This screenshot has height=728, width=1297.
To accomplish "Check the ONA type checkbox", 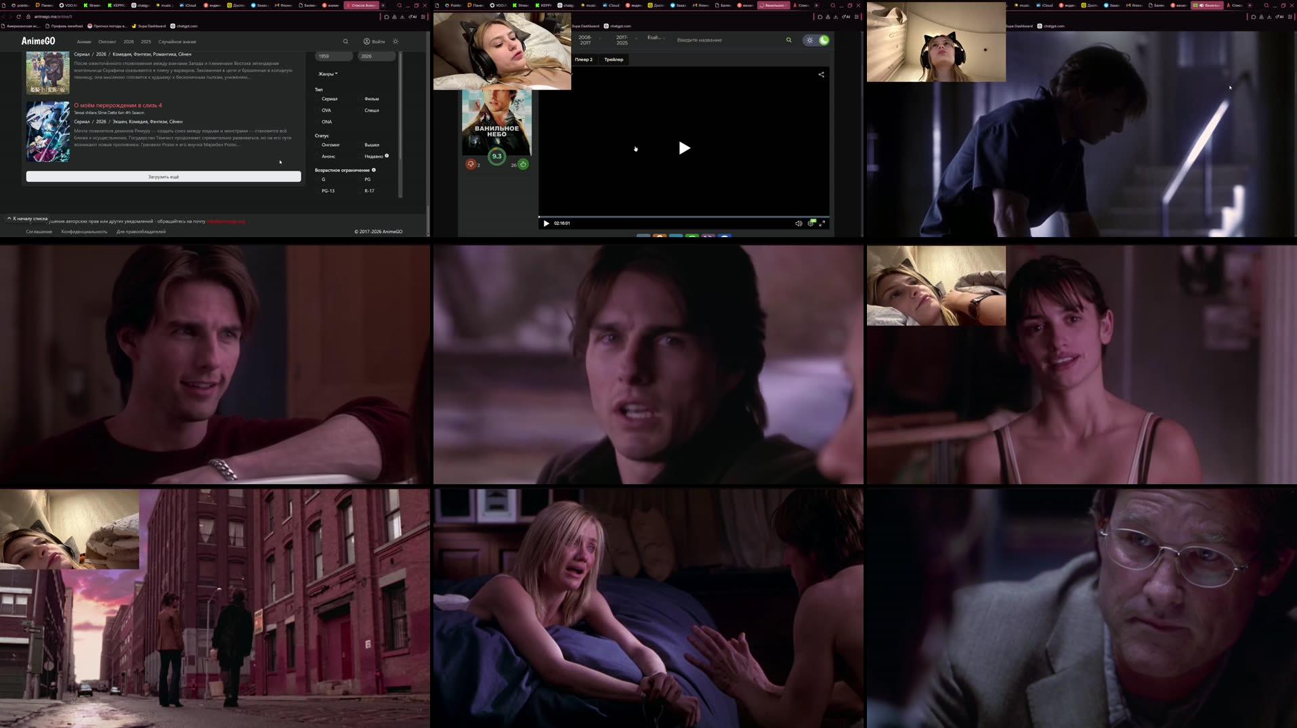I will tap(318, 122).
